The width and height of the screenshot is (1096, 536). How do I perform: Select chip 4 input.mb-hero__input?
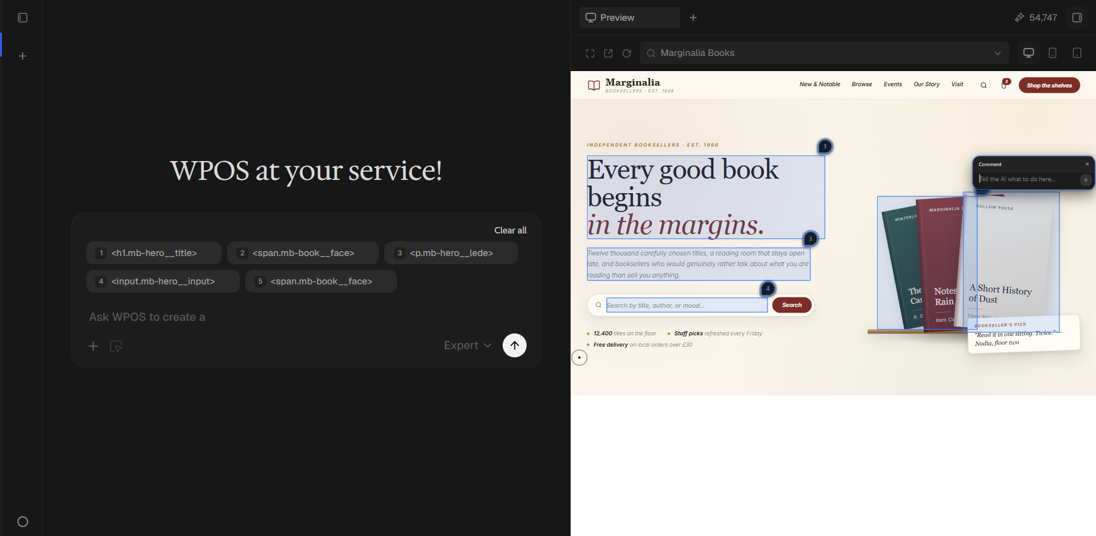(x=163, y=281)
